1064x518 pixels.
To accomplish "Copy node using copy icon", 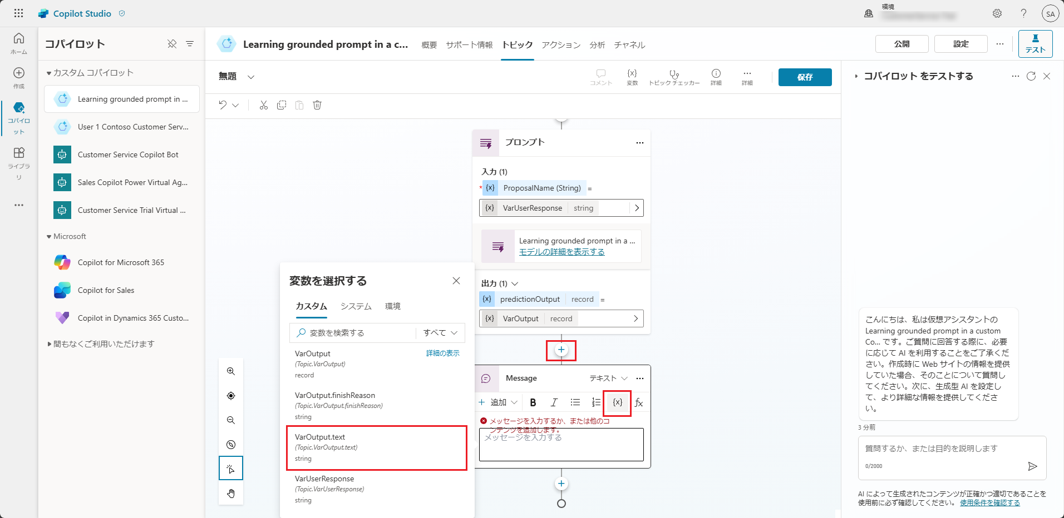I will tap(282, 105).
